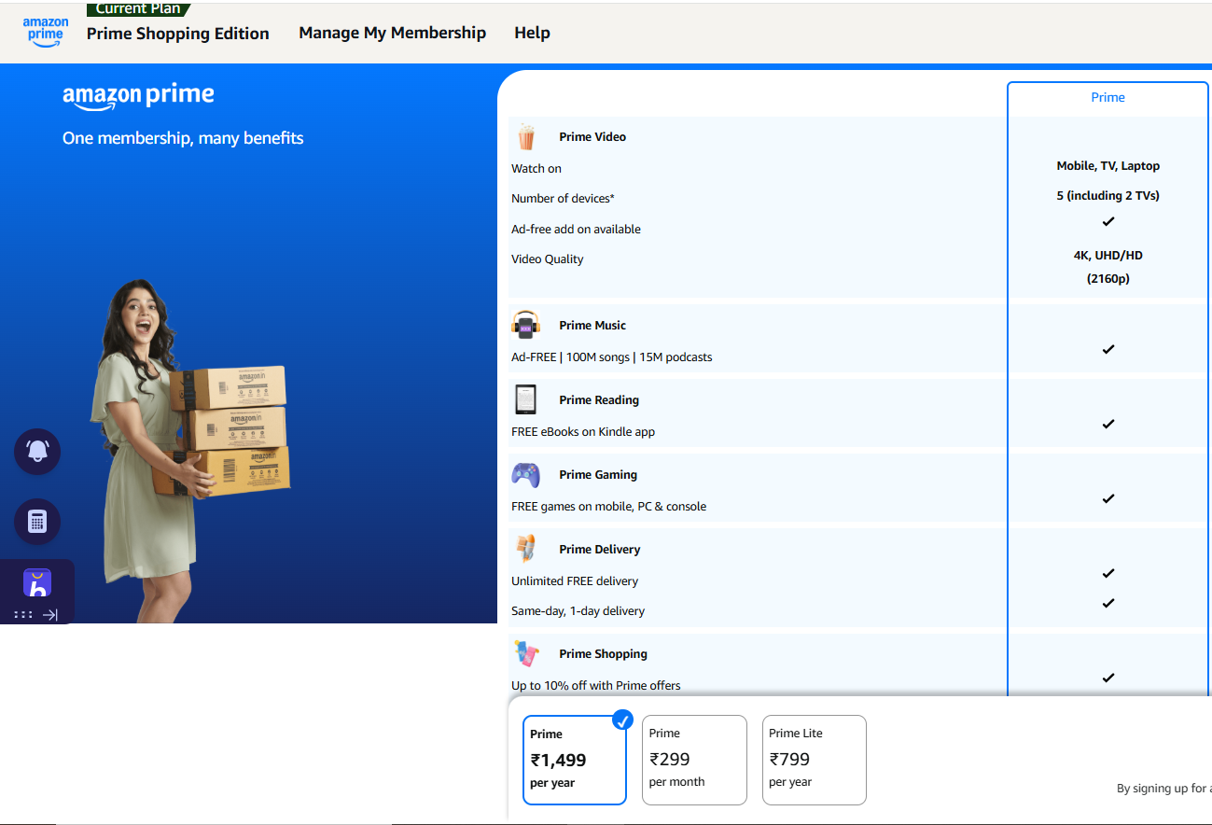Select the Prime ₹1,499 per year plan
Image resolution: width=1212 pixels, height=825 pixels.
tap(574, 759)
